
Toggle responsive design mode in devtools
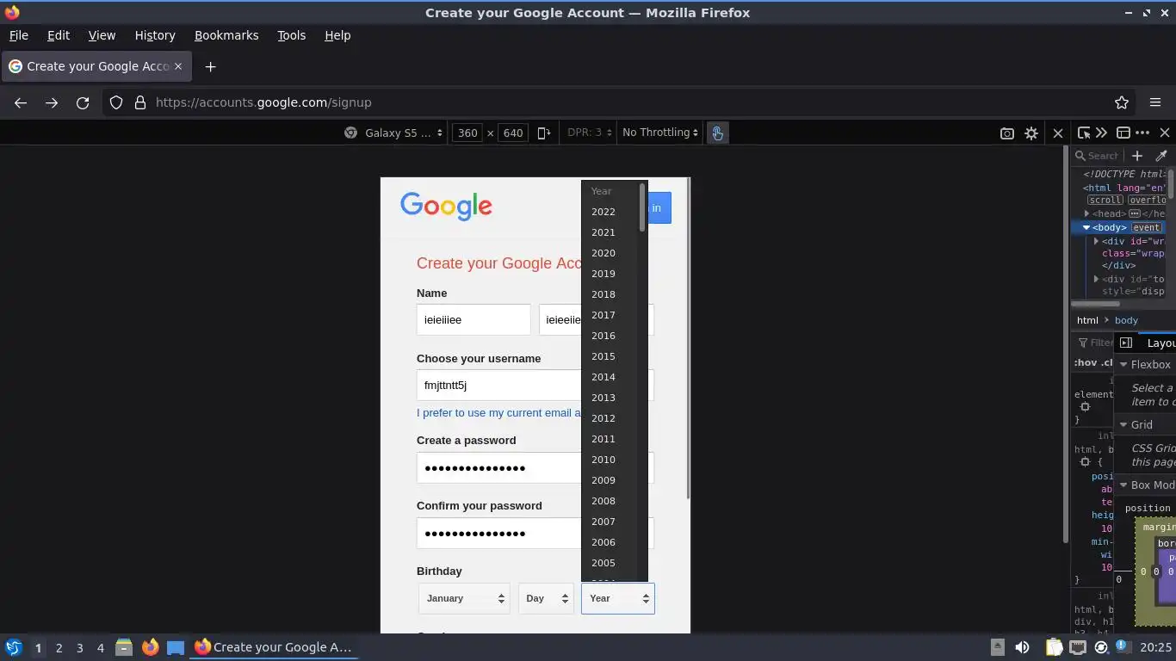click(1123, 133)
